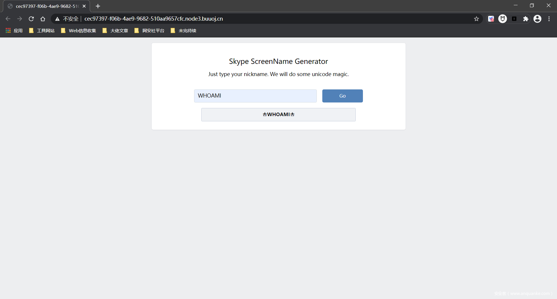Open the Extensions puzzle piece menu
This screenshot has width=557, height=299.
pyautogui.click(x=526, y=19)
